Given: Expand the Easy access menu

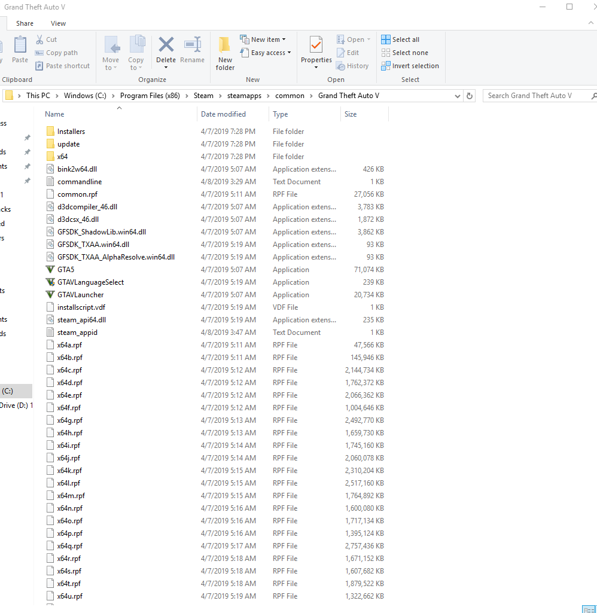Looking at the screenshot, I should coord(266,53).
